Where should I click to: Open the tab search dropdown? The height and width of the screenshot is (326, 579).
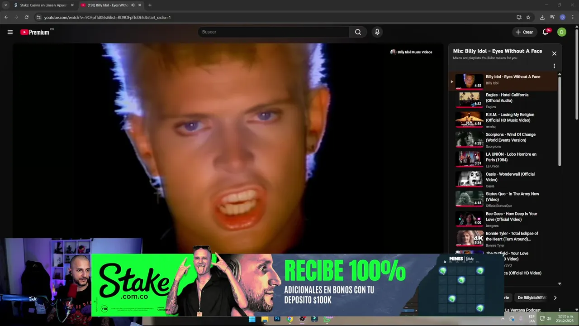pyautogui.click(x=5, y=5)
